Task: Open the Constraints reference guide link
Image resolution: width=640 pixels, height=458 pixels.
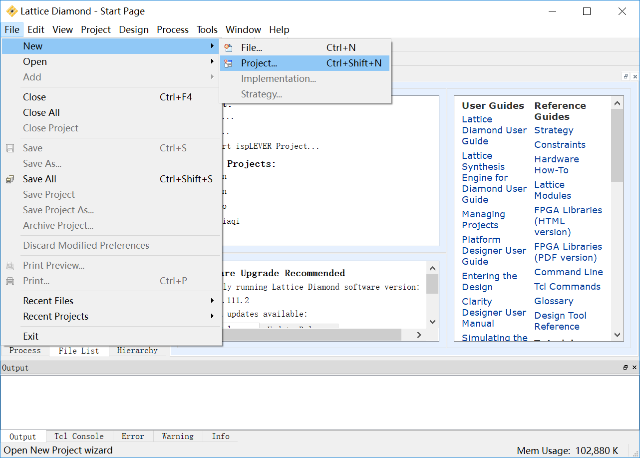Action: point(560,144)
